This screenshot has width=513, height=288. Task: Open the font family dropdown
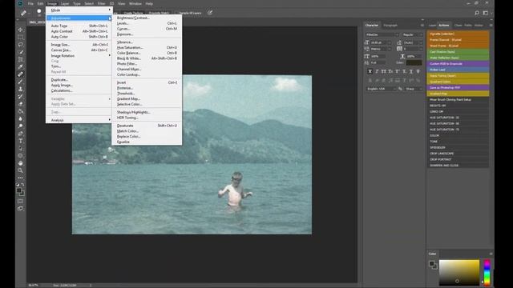click(x=382, y=34)
